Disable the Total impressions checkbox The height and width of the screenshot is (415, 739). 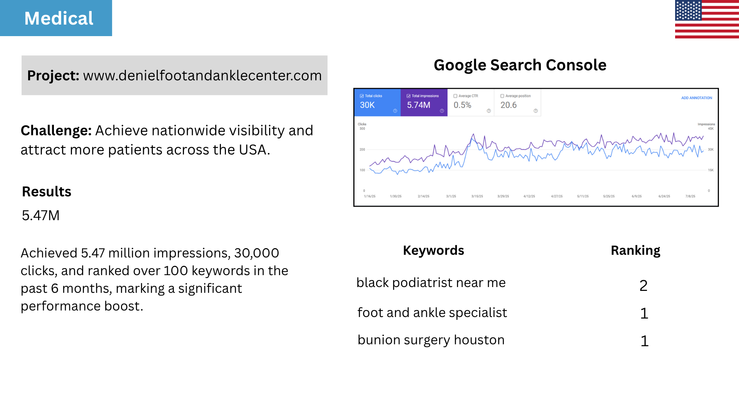click(408, 96)
